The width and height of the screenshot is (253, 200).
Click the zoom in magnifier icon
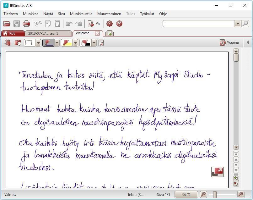[x=241, y=194]
